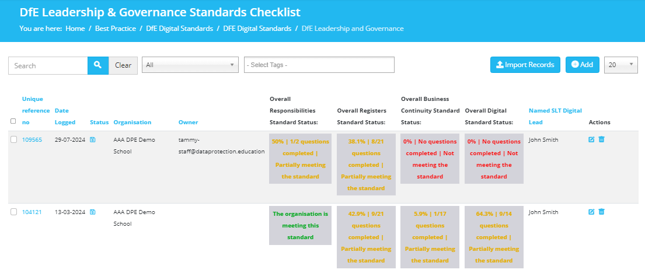Sort by Date Logged column
Screen dimensions: 645x273
[x=65, y=116]
